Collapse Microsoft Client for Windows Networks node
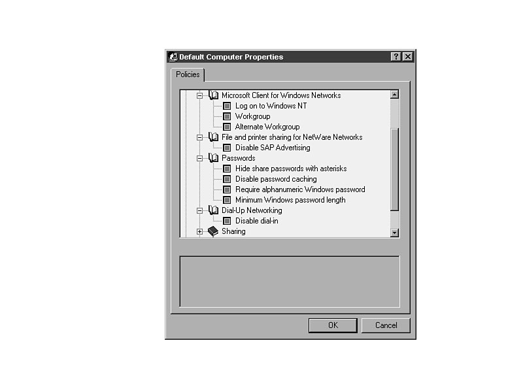The image size is (523, 392). point(199,95)
